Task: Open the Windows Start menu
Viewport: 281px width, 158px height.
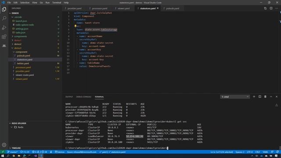Action: [3, 156]
